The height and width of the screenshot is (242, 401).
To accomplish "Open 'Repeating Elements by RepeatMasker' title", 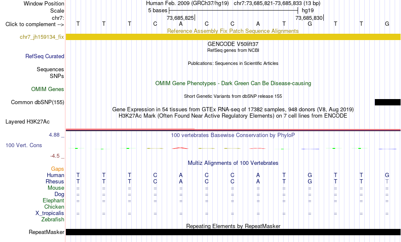I will pos(233,226).
